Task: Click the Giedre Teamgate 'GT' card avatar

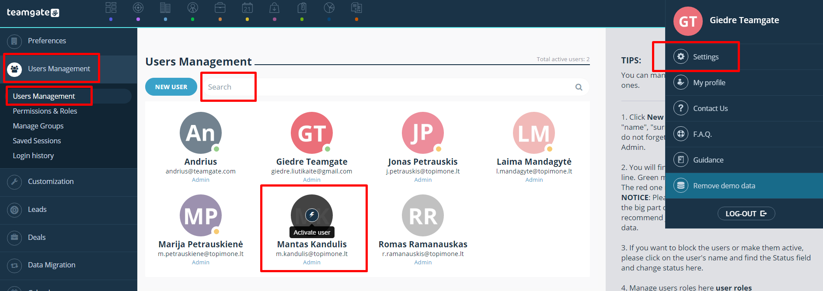Action: 312,133
